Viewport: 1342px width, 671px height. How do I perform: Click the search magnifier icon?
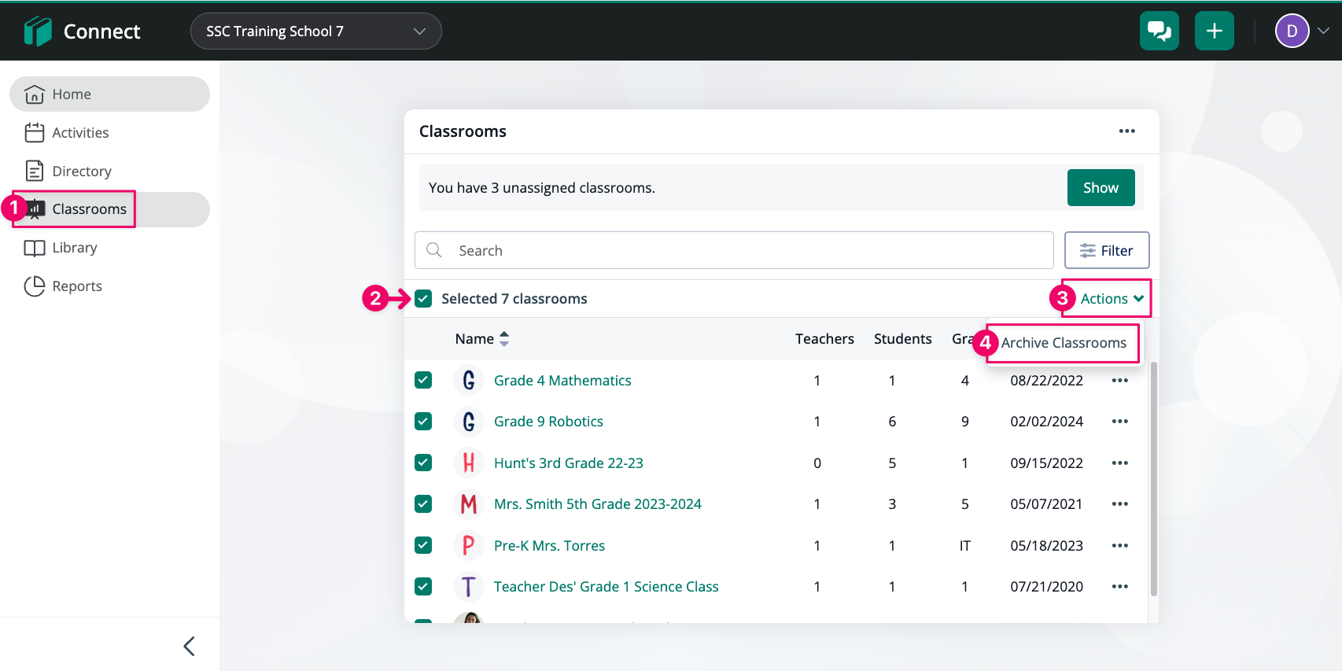tap(434, 250)
